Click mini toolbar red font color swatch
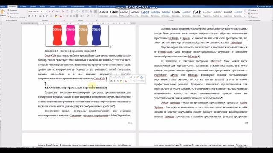Viewport: 273px width, 153px height. tap(126, 81)
